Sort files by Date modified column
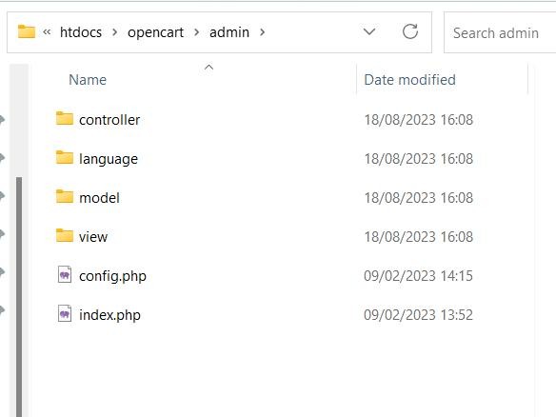 (x=409, y=80)
